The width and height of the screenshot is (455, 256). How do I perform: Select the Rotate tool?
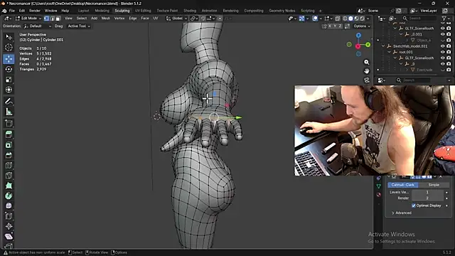[9, 69]
